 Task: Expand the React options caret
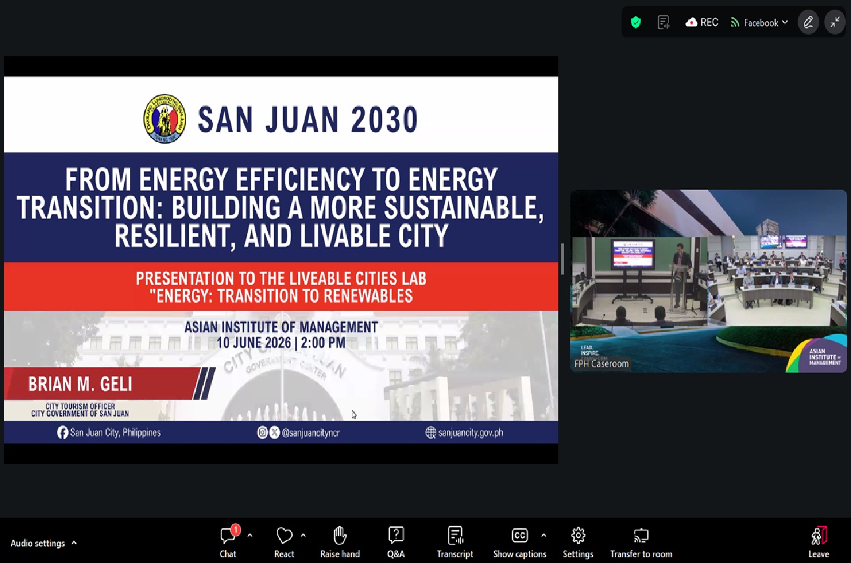click(x=303, y=535)
